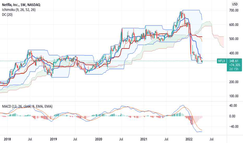243x143 pixels.
Task: Click the 2018 label on time axis
Action: coord(7,139)
